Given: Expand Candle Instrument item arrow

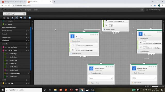Looking at the screenshot, I should 29,73.
